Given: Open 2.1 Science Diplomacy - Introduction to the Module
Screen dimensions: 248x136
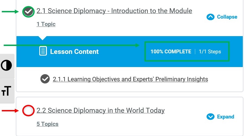Looking at the screenshot, I should tap(114, 11).
